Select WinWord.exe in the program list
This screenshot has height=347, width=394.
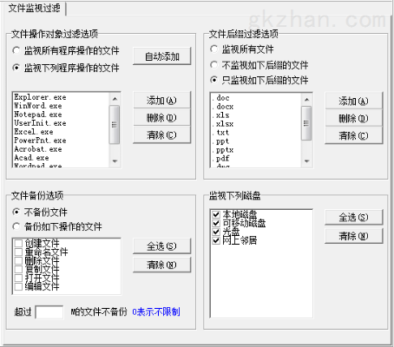(x=38, y=106)
